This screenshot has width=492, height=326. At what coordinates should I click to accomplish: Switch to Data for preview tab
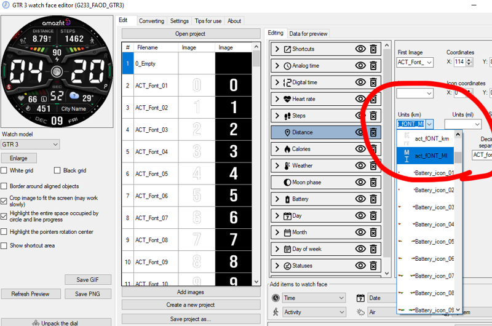point(308,34)
